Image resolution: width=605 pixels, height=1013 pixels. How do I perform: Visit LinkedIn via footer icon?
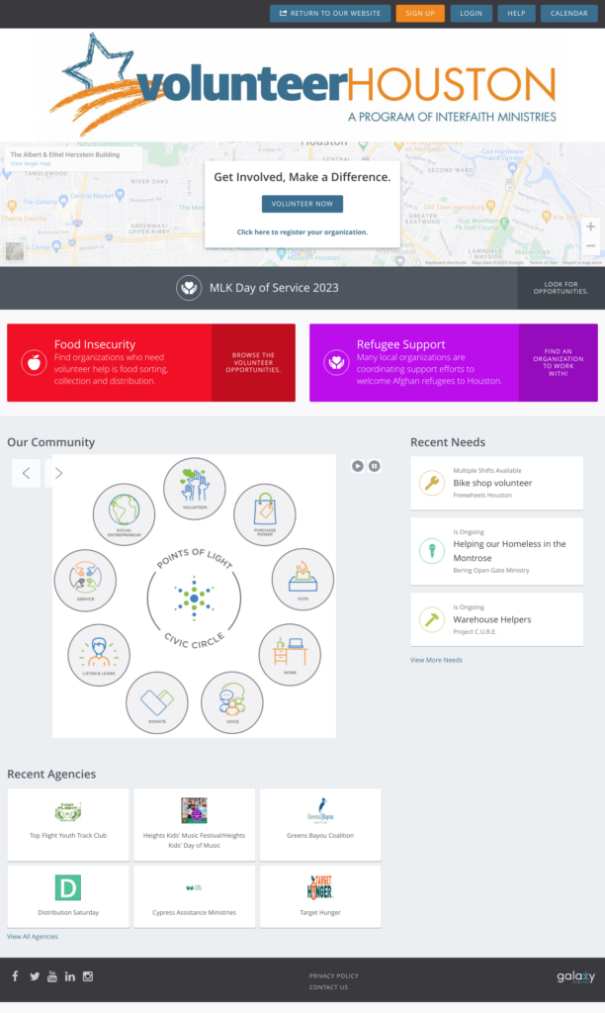(70, 976)
